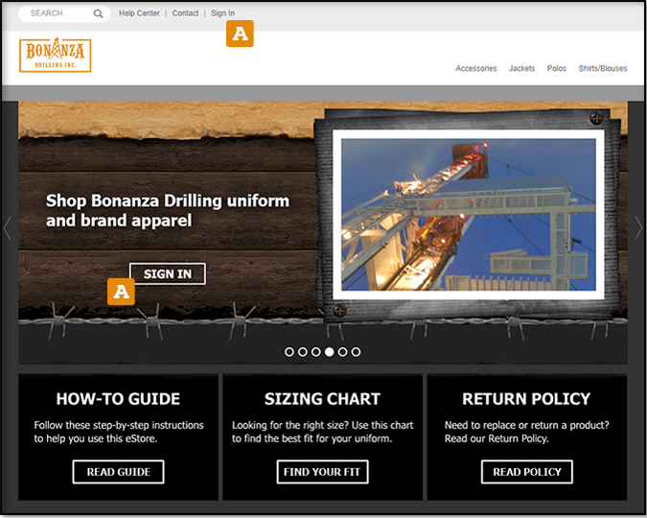Click the READ GUIDE button
The height and width of the screenshot is (518, 647).
click(118, 472)
